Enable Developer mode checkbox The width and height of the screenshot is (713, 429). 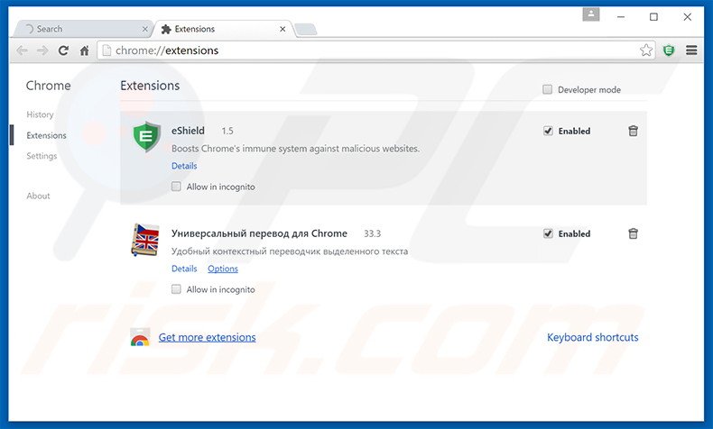coord(548,89)
